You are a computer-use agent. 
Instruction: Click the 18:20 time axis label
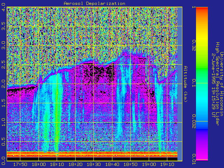[75, 164]
